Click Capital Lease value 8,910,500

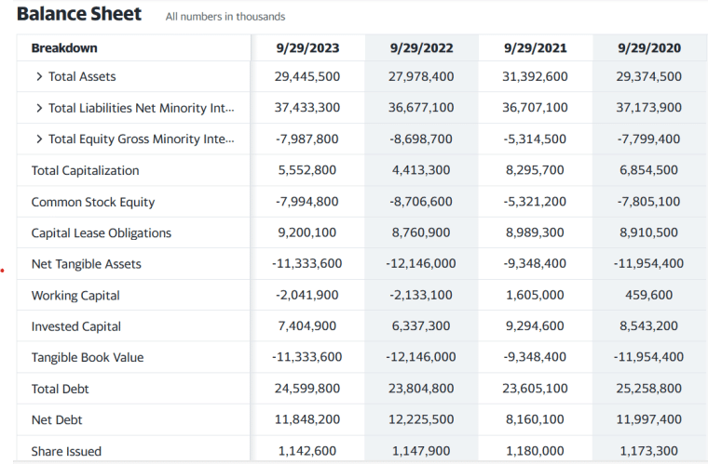coord(648,232)
